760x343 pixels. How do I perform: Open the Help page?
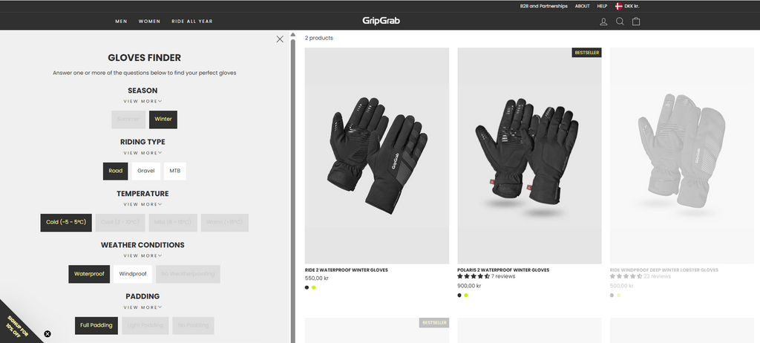coord(602,6)
